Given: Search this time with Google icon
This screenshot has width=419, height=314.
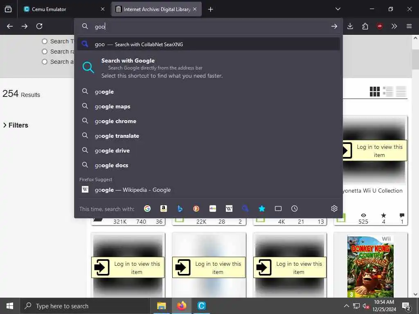Looking at the screenshot, I should tap(147, 209).
